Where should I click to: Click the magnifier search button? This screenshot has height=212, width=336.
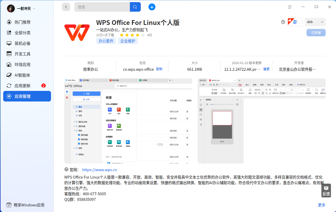135,7
